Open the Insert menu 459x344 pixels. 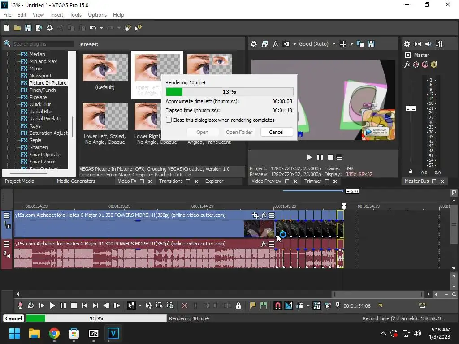point(56,15)
